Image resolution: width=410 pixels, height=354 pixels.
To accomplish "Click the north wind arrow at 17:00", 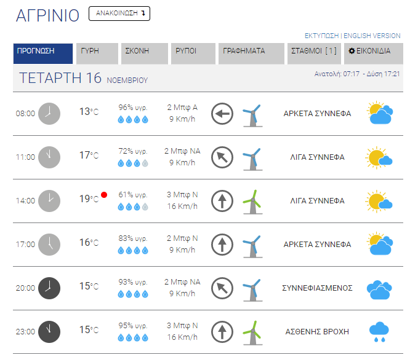I will (222, 245).
